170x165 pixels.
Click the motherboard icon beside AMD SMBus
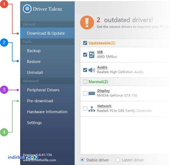(92, 55)
